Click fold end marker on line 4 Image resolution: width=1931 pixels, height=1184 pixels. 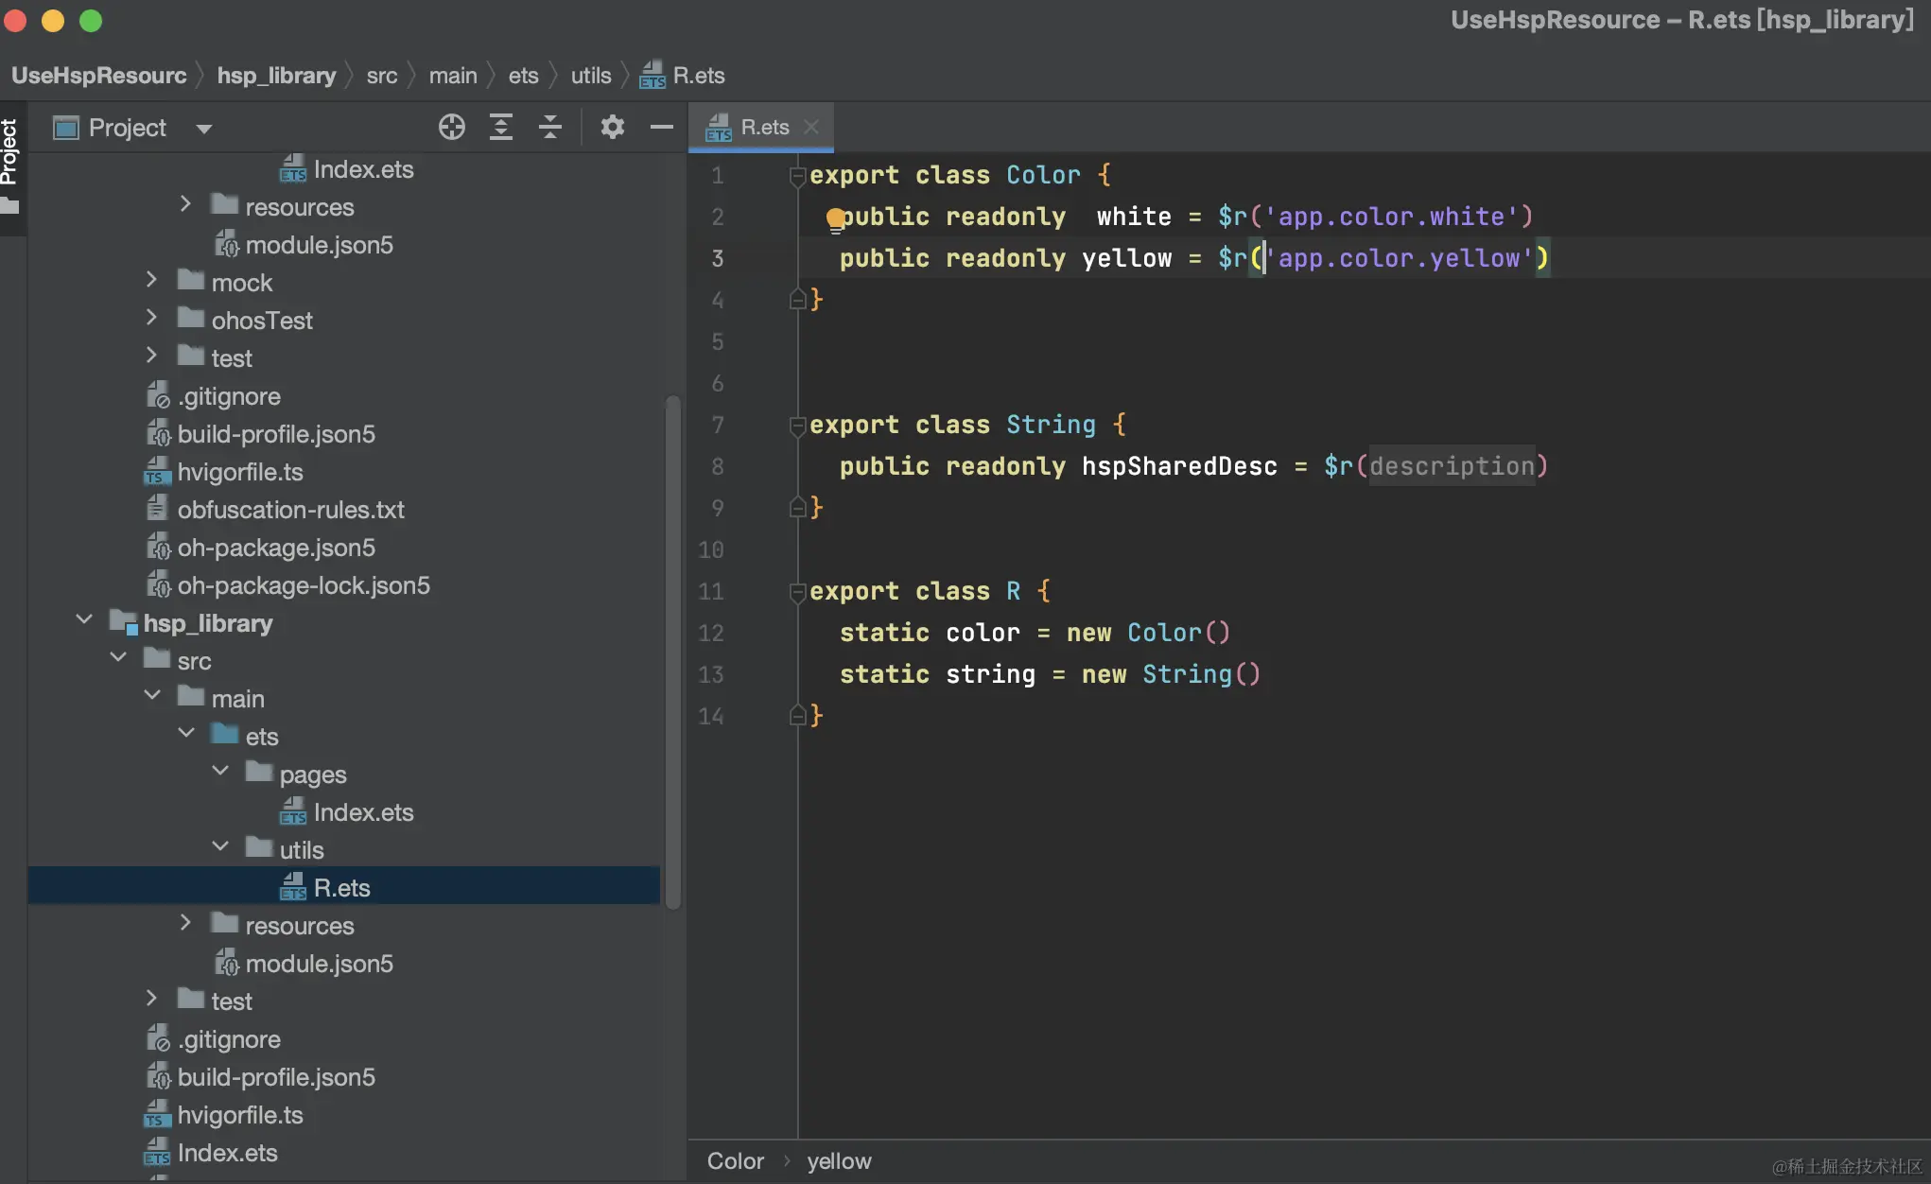click(797, 300)
